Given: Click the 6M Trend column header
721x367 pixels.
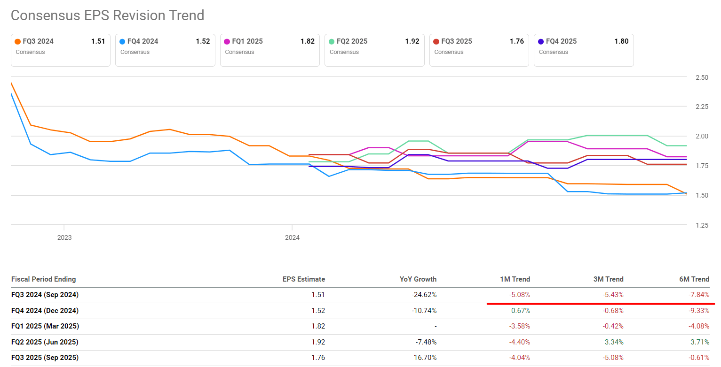Looking at the screenshot, I should [x=694, y=279].
